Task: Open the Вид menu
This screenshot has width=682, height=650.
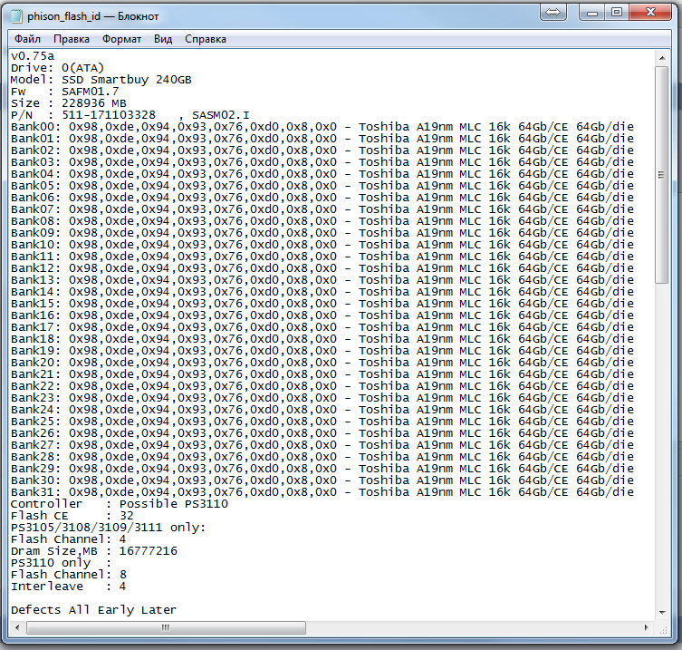Action: click(x=163, y=39)
